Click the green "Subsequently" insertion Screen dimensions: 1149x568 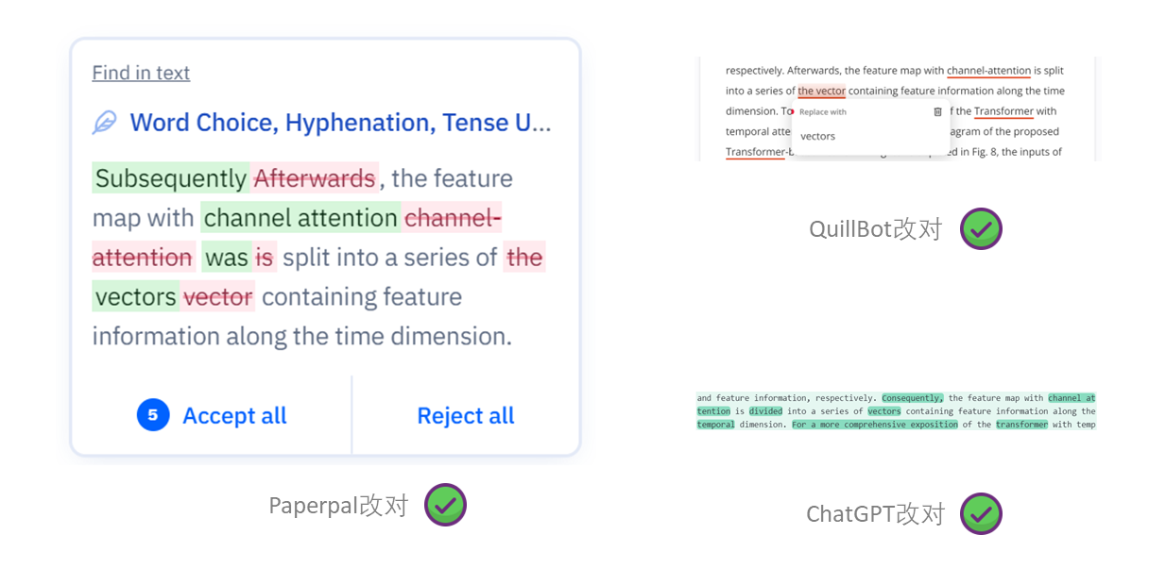click(171, 178)
